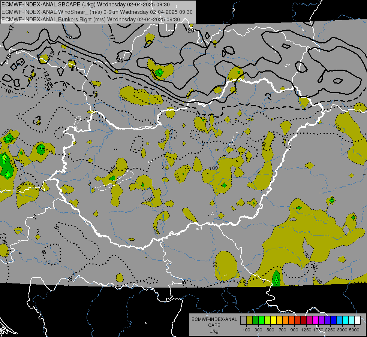The image size is (367, 337).
Task: Click the 1750 legend scale value
Action: tap(318, 330)
